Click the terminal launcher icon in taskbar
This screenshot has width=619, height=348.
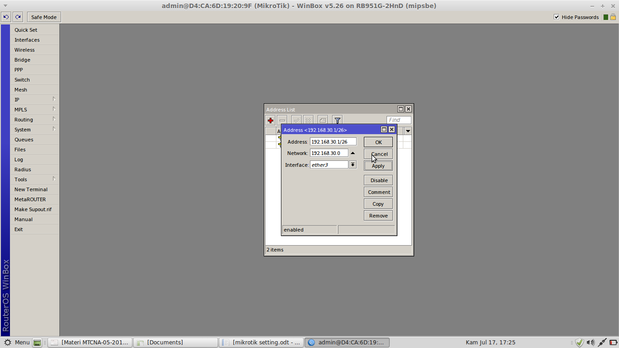coord(37,343)
